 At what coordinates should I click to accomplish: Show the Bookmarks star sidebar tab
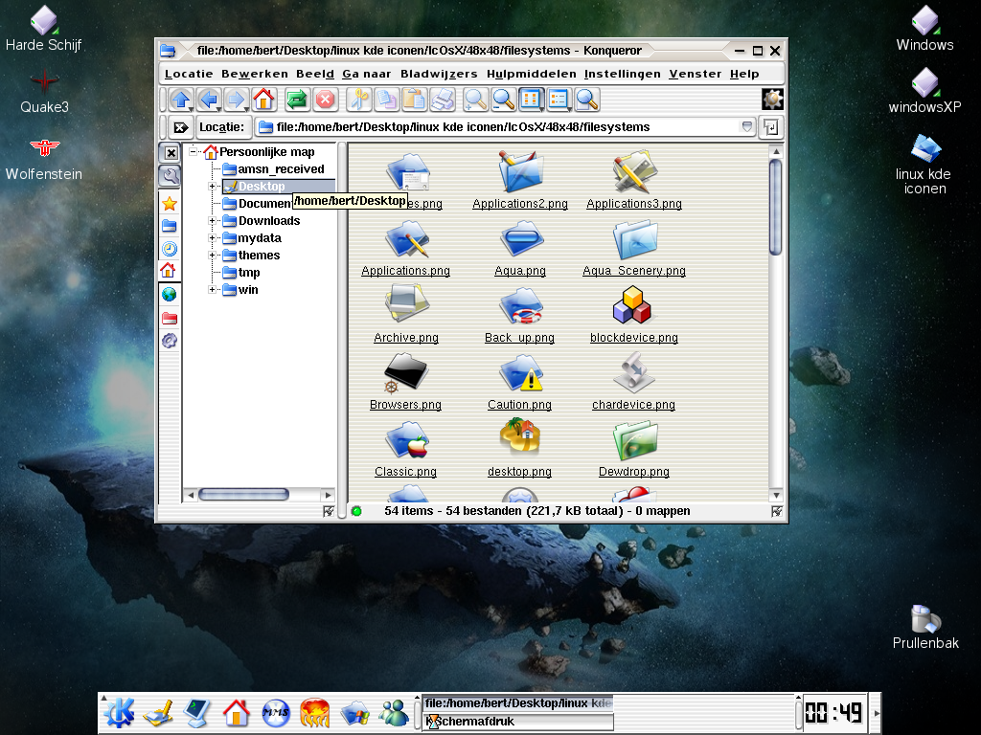[170, 203]
